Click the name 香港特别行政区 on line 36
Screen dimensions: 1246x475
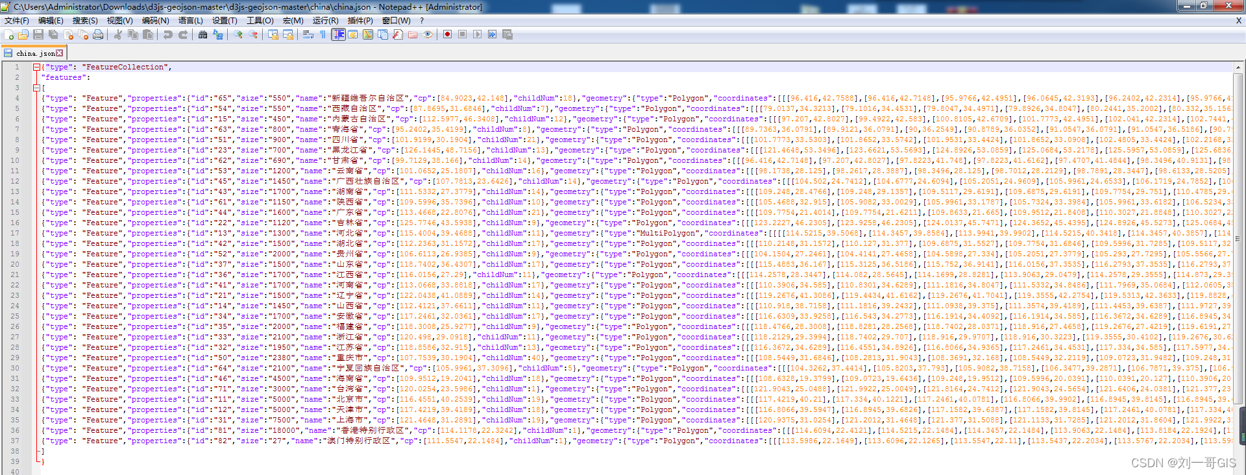pos(373,430)
